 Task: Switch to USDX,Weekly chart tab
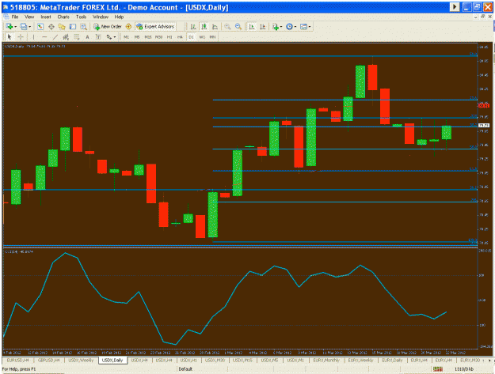pos(81,360)
